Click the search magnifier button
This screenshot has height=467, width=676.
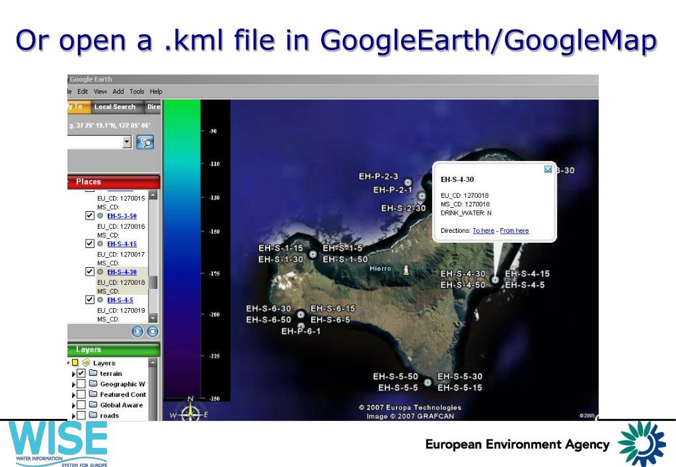click(x=145, y=142)
